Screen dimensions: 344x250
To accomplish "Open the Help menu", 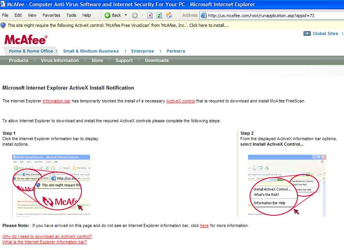I will coord(87,15).
